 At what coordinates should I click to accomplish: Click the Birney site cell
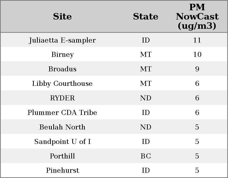pyautogui.click(x=62, y=55)
